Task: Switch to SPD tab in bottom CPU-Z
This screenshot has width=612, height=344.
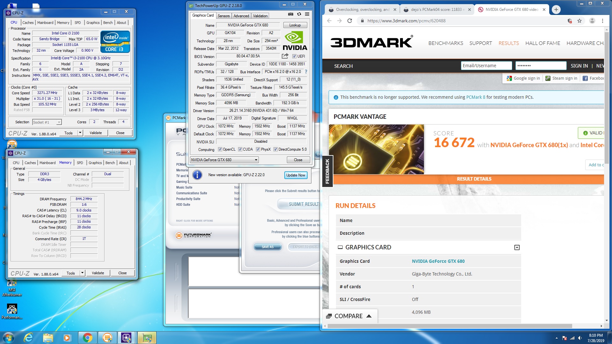Action: (x=80, y=163)
